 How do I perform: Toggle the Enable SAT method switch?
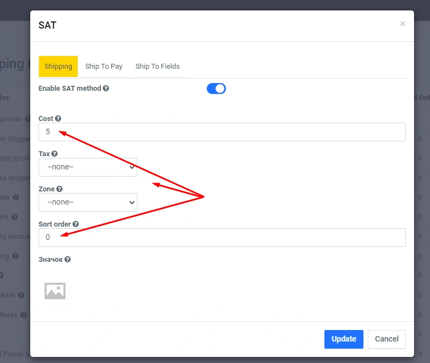[x=216, y=89]
